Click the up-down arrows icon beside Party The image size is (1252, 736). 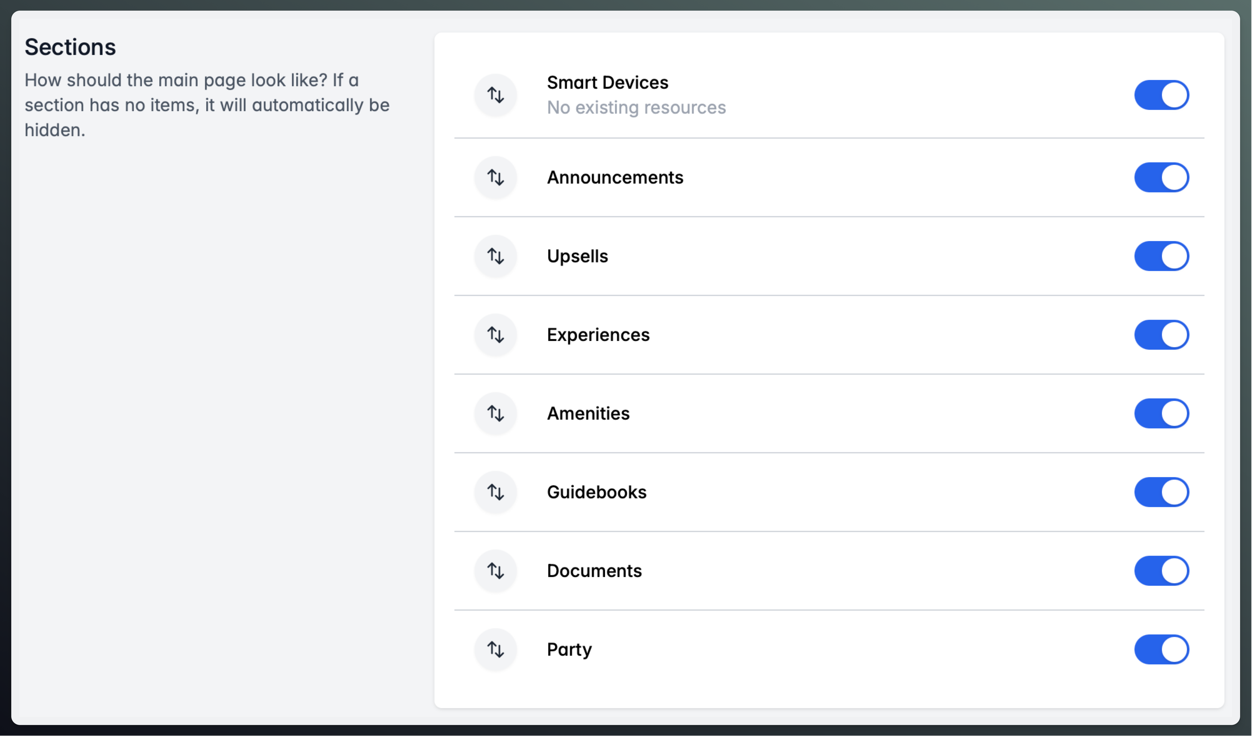(x=495, y=649)
